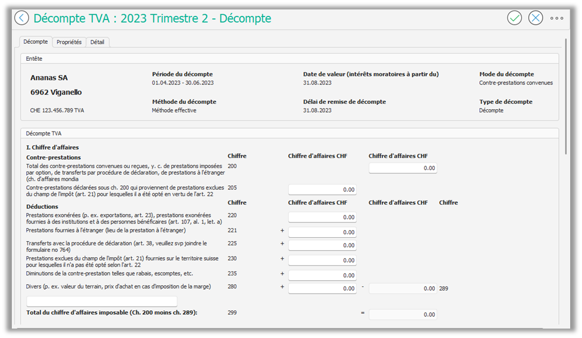Click the Méthode effective value

click(x=174, y=110)
